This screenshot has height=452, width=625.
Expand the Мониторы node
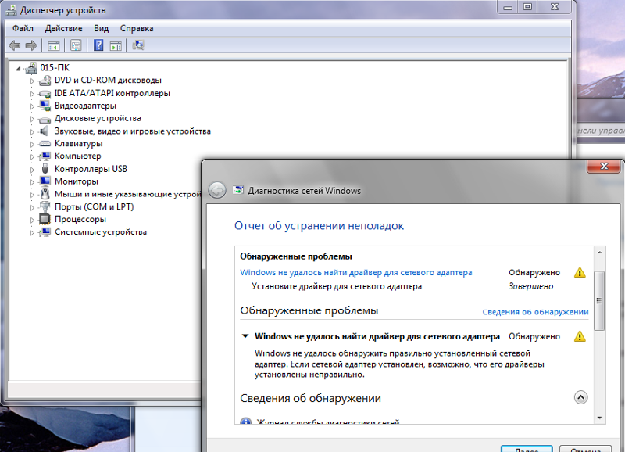[x=32, y=182]
